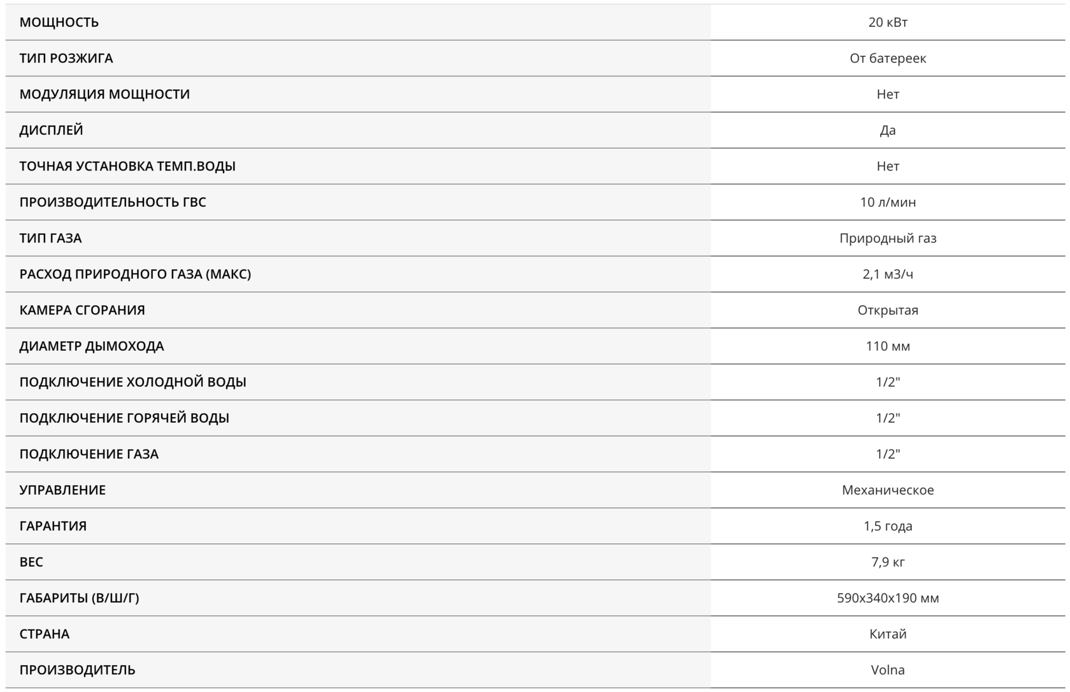Click the От батереек value
The width and height of the screenshot is (1070, 692).
(887, 58)
